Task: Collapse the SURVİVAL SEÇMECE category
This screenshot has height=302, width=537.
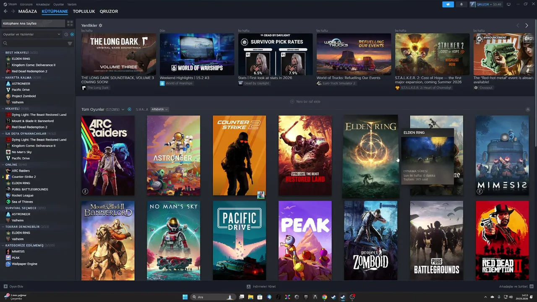Action: [x=3, y=208]
